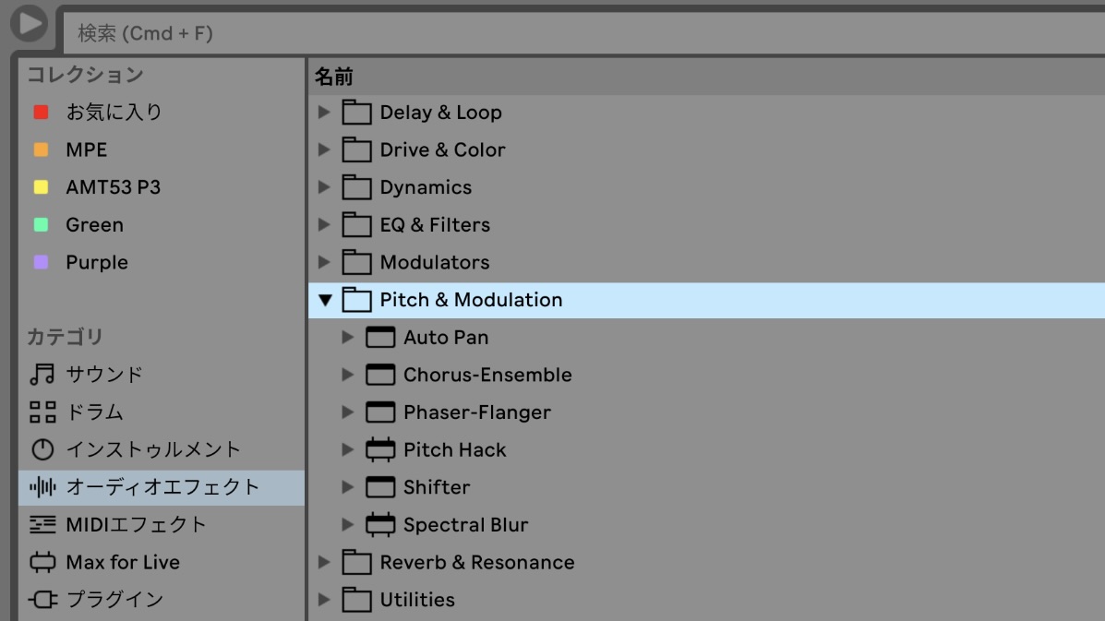Click the プラグイン plug icon
Screen dimensions: 1105x621
pos(42,600)
